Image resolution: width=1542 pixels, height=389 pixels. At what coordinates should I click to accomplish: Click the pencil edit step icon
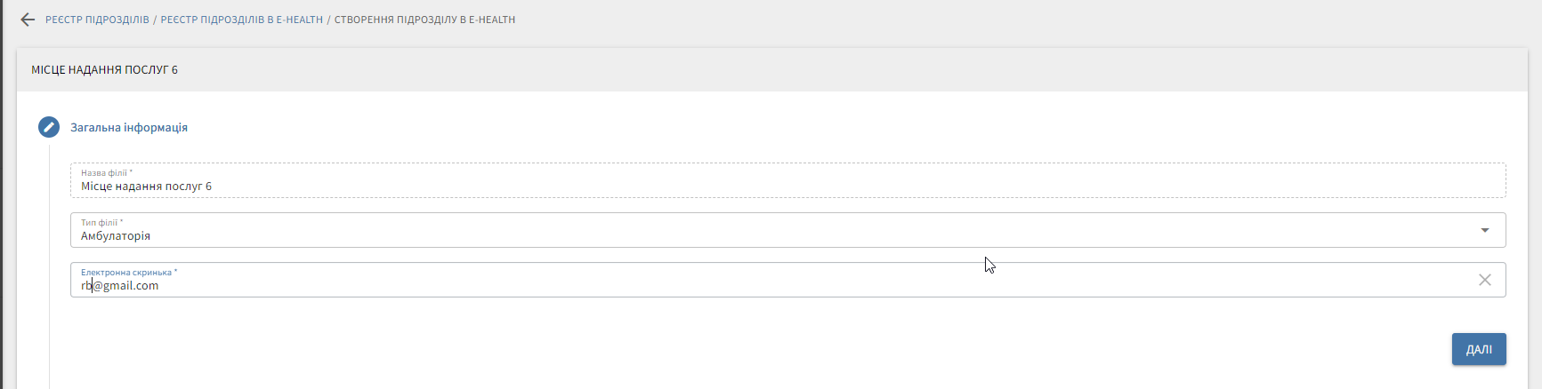coord(49,127)
